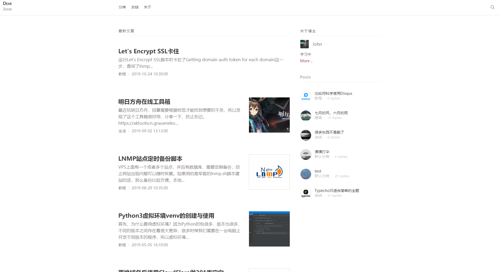Click the umbrella avatar for 滴滴打伞
Viewport: 499px width, 272px height.
coord(306,154)
